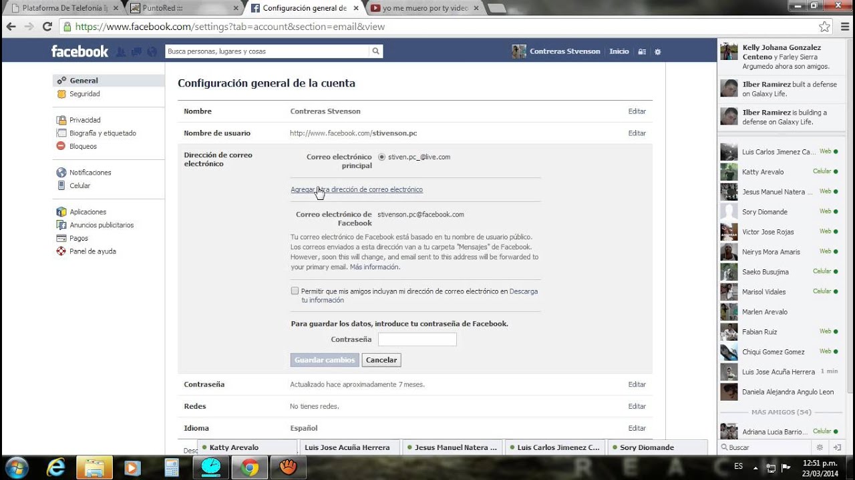Click the Guardar cambios button
This screenshot has width=855, height=480.
[x=325, y=360]
